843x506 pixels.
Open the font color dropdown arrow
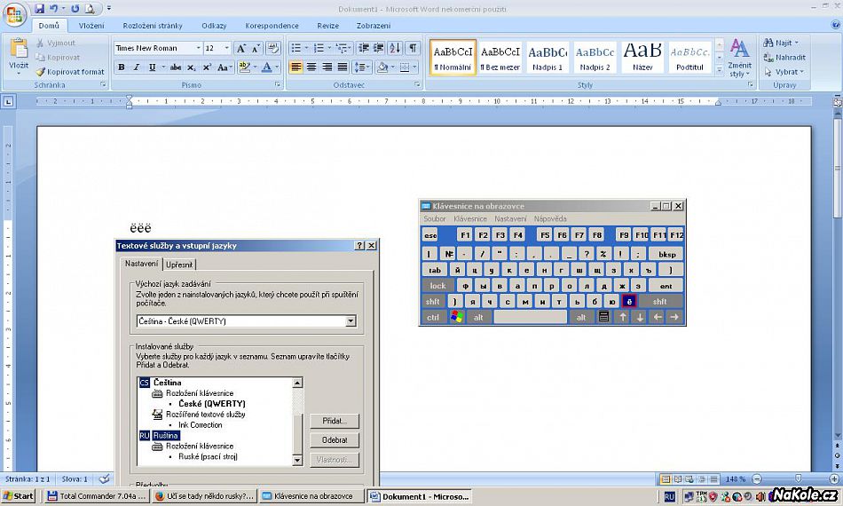tap(278, 67)
